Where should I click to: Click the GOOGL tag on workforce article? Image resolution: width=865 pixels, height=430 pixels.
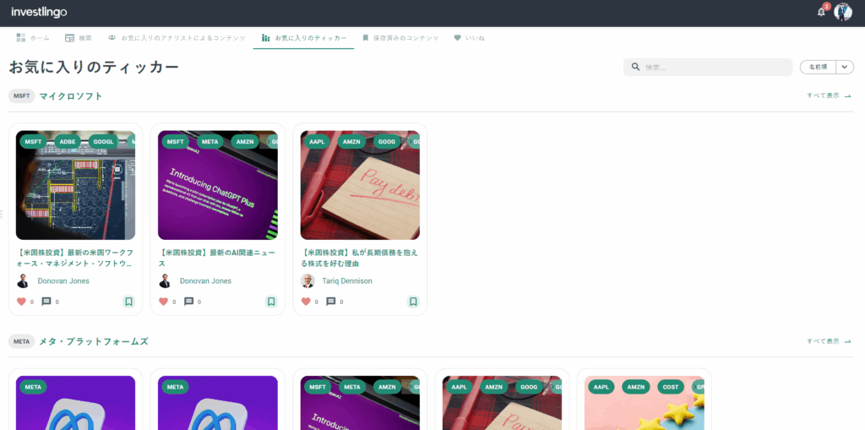103,141
